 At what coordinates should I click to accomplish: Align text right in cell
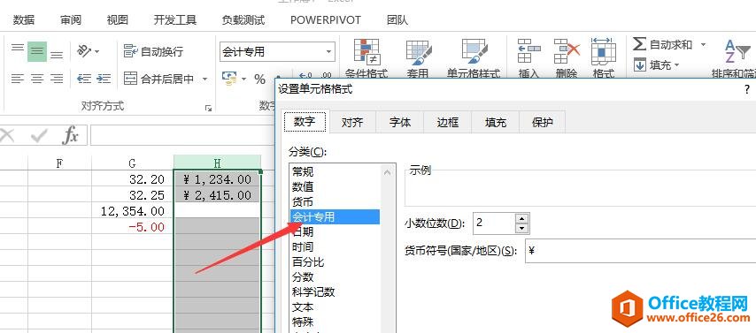click(57, 79)
